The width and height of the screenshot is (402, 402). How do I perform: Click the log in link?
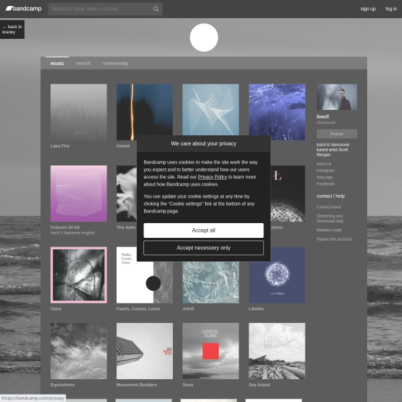[391, 9]
